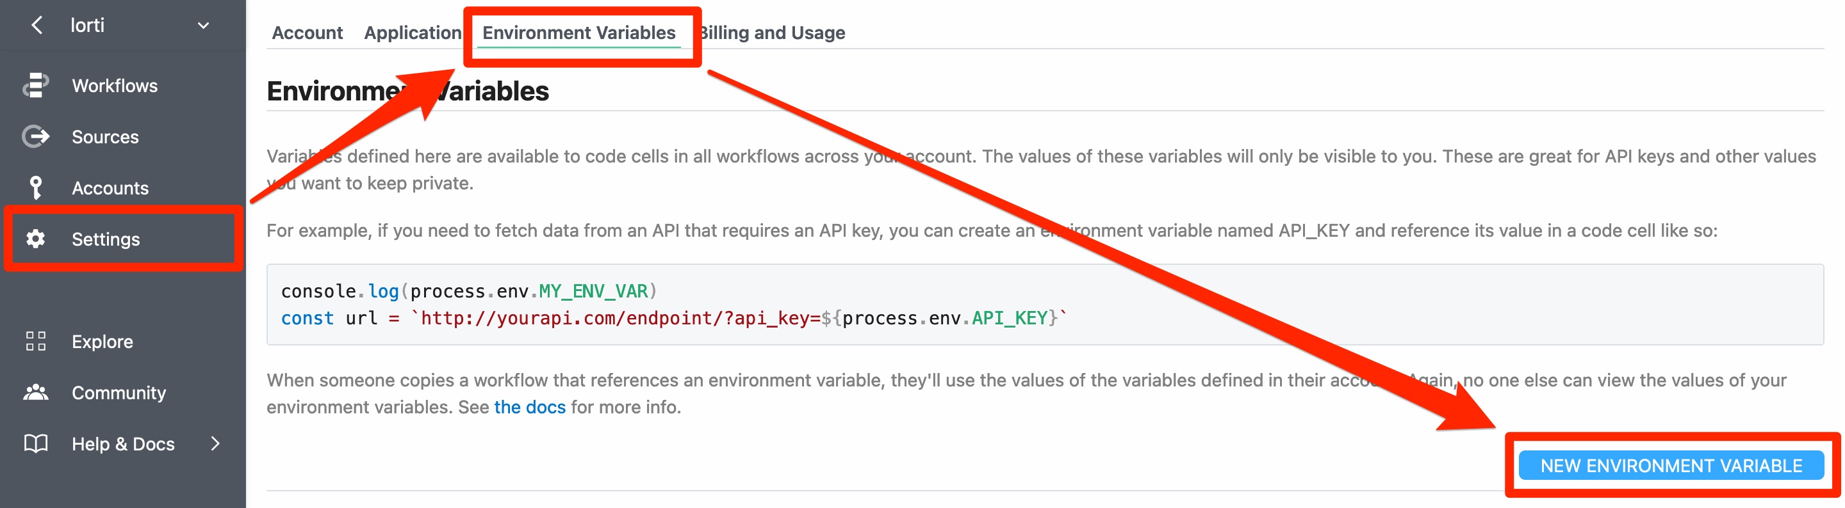Select the Environment Variables tab

[x=578, y=33]
